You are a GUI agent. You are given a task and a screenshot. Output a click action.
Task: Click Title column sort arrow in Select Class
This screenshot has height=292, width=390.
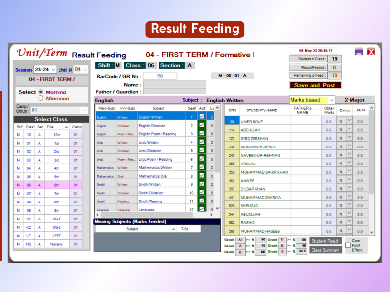pyautogui.click(x=66, y=127)
